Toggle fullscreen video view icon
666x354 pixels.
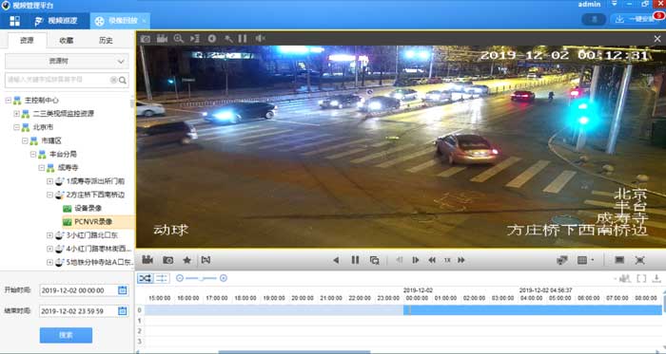click(x=639, y=260)
